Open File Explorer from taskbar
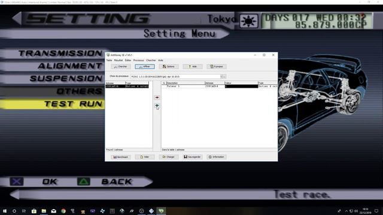Viewport: 383px width, 215px height. (x=44, y=211)
